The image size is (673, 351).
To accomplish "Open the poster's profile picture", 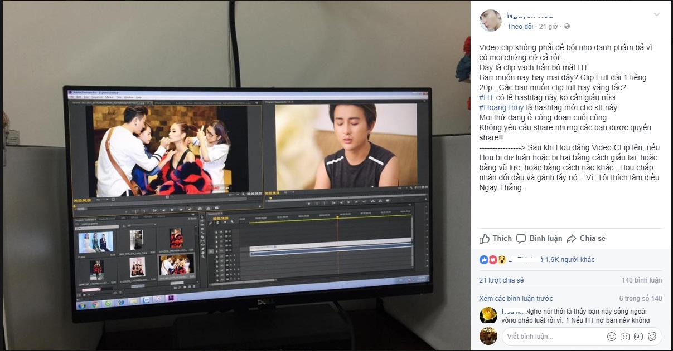I will tap(491, 21).
